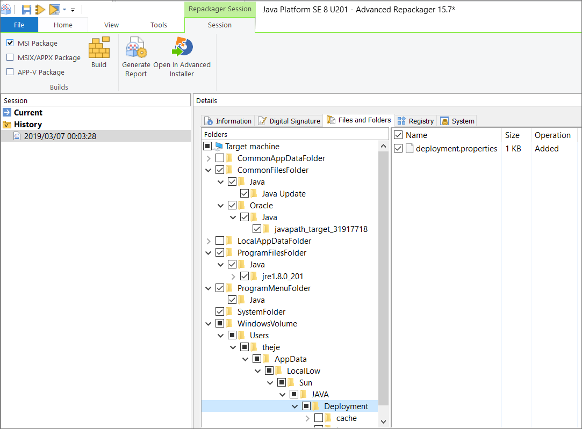Click the Java Update folder icon
Image resolution: width=582 pixels, height=429 pixels.
pos(254,193)
